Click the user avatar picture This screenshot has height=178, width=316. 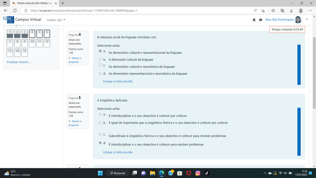pos(298,19)
